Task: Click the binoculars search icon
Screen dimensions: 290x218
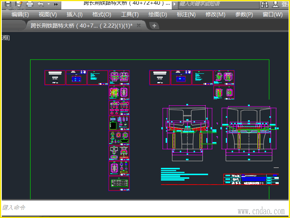Action: pos(265,4)
